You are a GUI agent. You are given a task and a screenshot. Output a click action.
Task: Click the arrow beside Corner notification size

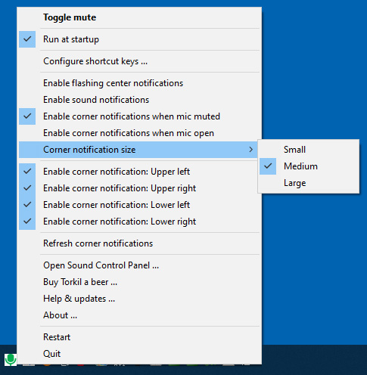[x=250, y=150]
